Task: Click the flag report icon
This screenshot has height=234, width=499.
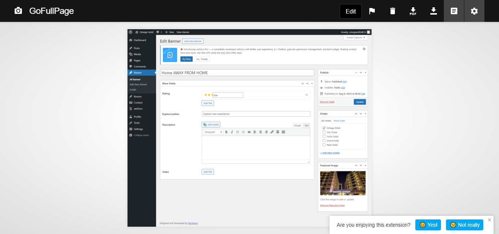Action: pos(372,11)
